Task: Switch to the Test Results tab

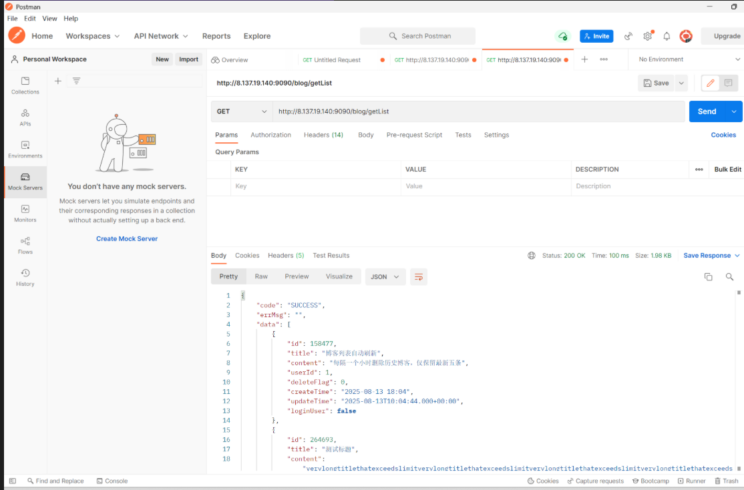Action: pyautogui.click(x=331, y=256)
